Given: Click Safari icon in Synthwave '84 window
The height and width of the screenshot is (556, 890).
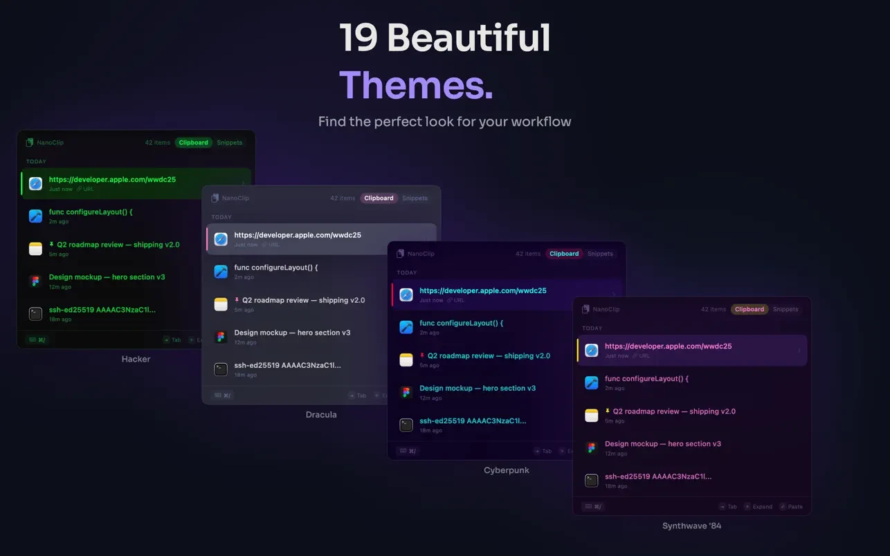Looking at the screenshot, I should click(x=592, y=351).
